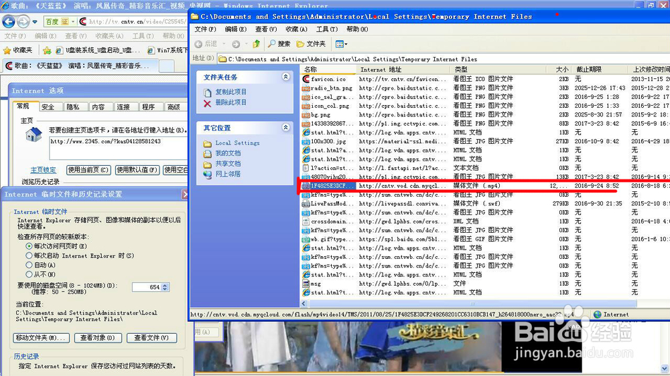
Task: Select the bg.png file icon
Action: pos(306,115)
